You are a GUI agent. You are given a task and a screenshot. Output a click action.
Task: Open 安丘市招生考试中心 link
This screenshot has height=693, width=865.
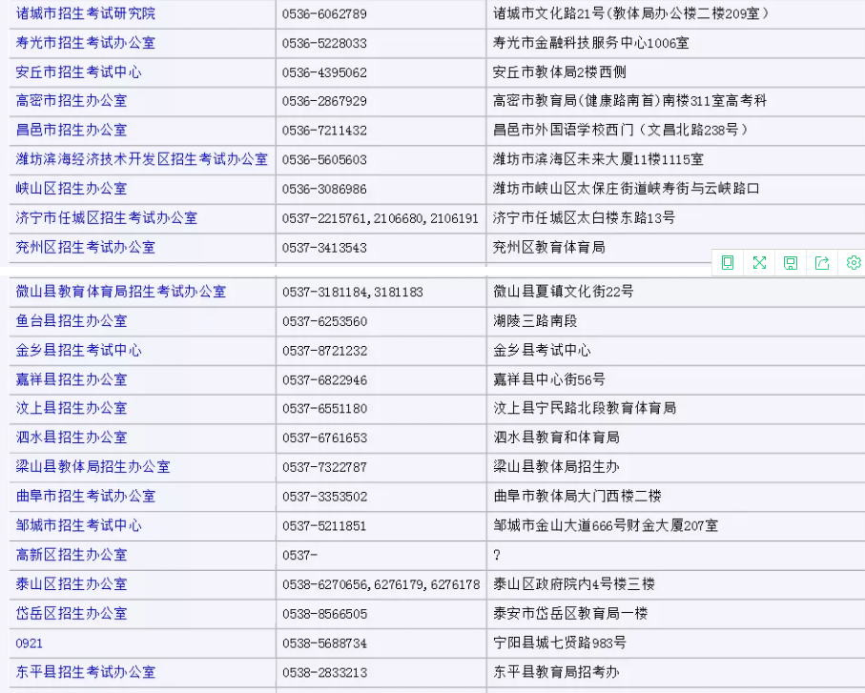[79, 72]
